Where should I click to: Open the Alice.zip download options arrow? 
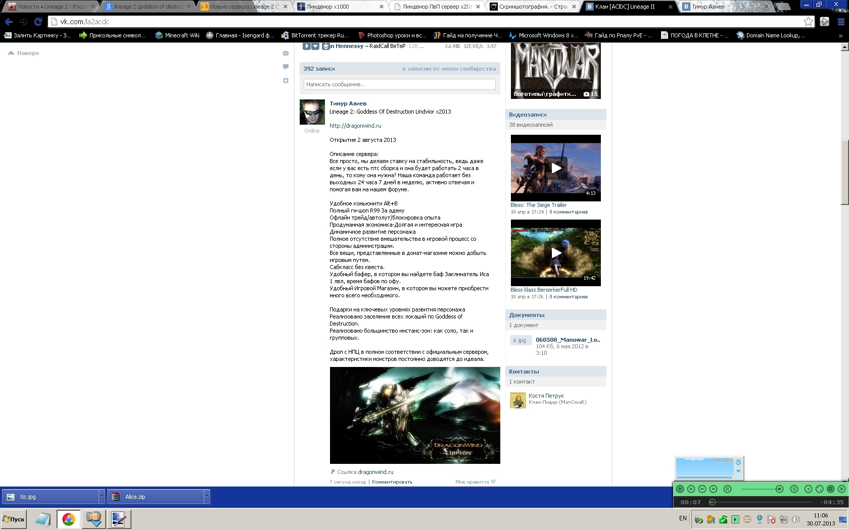click(x=207, y=497)
